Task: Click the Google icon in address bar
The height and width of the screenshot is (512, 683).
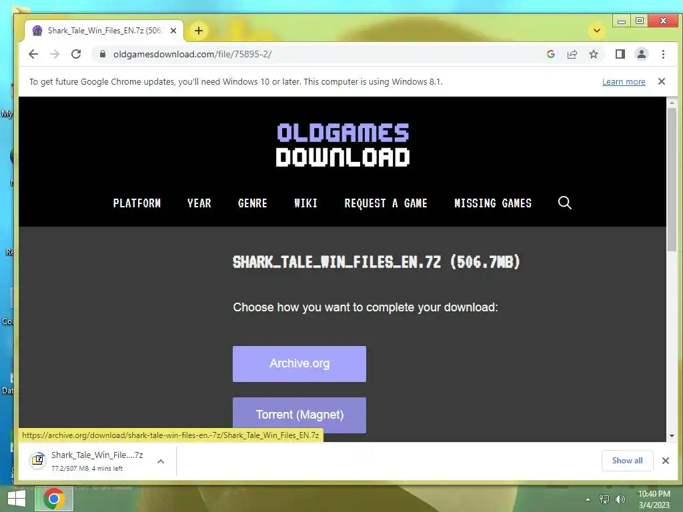Action: coord(550,54)
